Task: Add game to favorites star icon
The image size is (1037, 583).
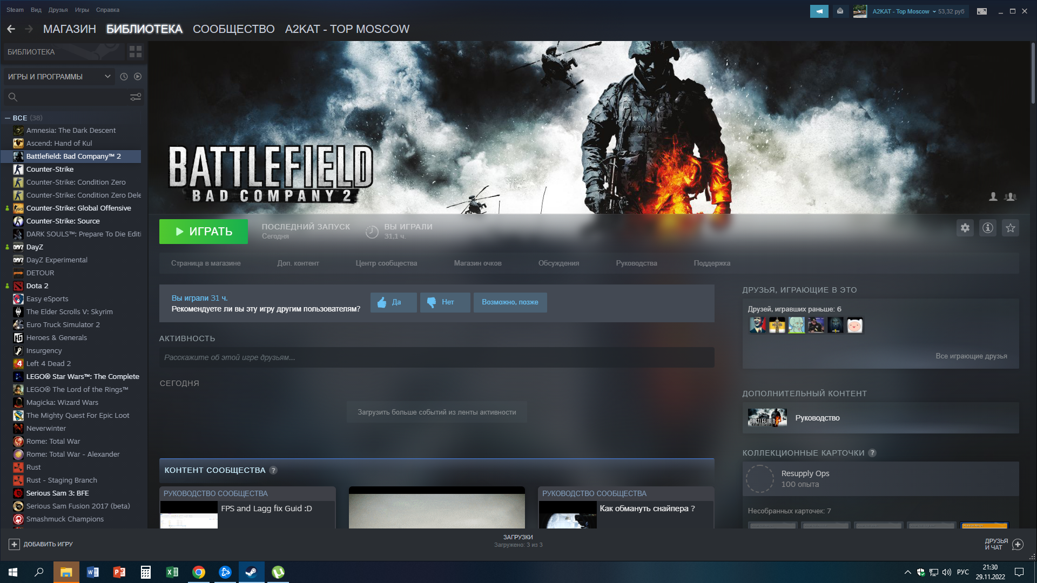Action: click(1011, 228)
